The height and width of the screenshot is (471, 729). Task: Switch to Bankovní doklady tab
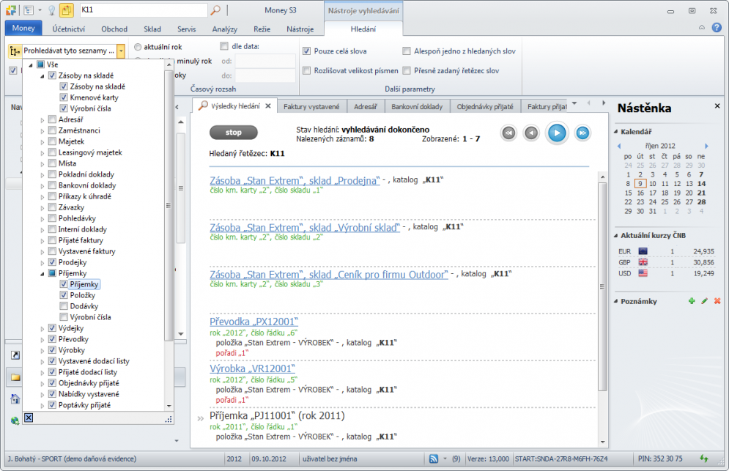(417, 106)
